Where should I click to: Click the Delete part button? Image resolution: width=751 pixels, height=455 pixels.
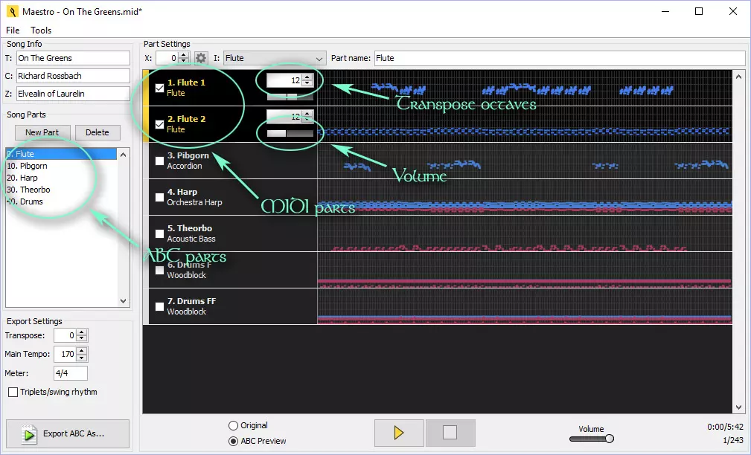point(98,132)
